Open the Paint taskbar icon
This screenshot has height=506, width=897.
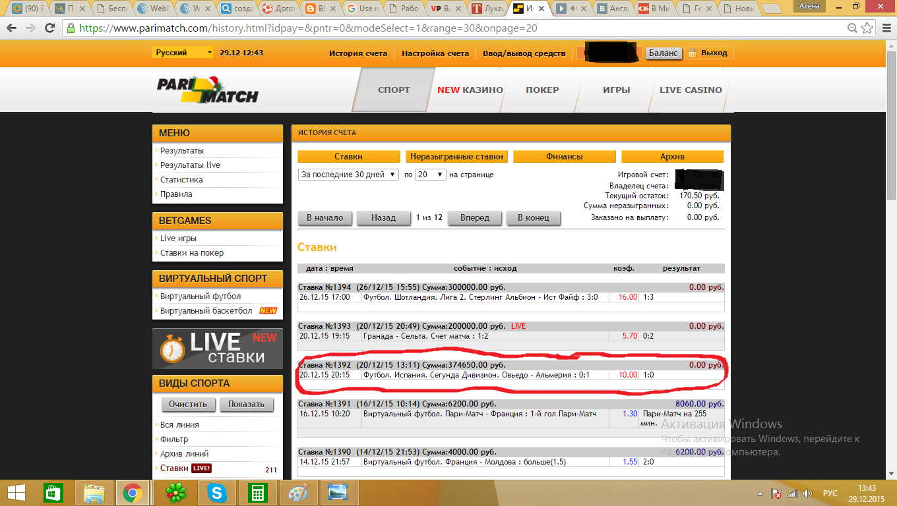[x=297, y=492]
